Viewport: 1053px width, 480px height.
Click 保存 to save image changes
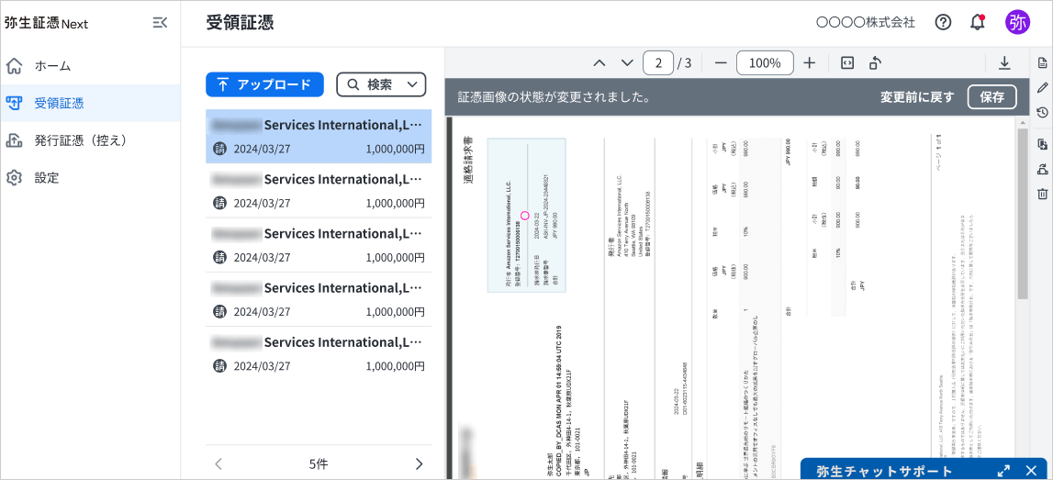coord(991,96)
